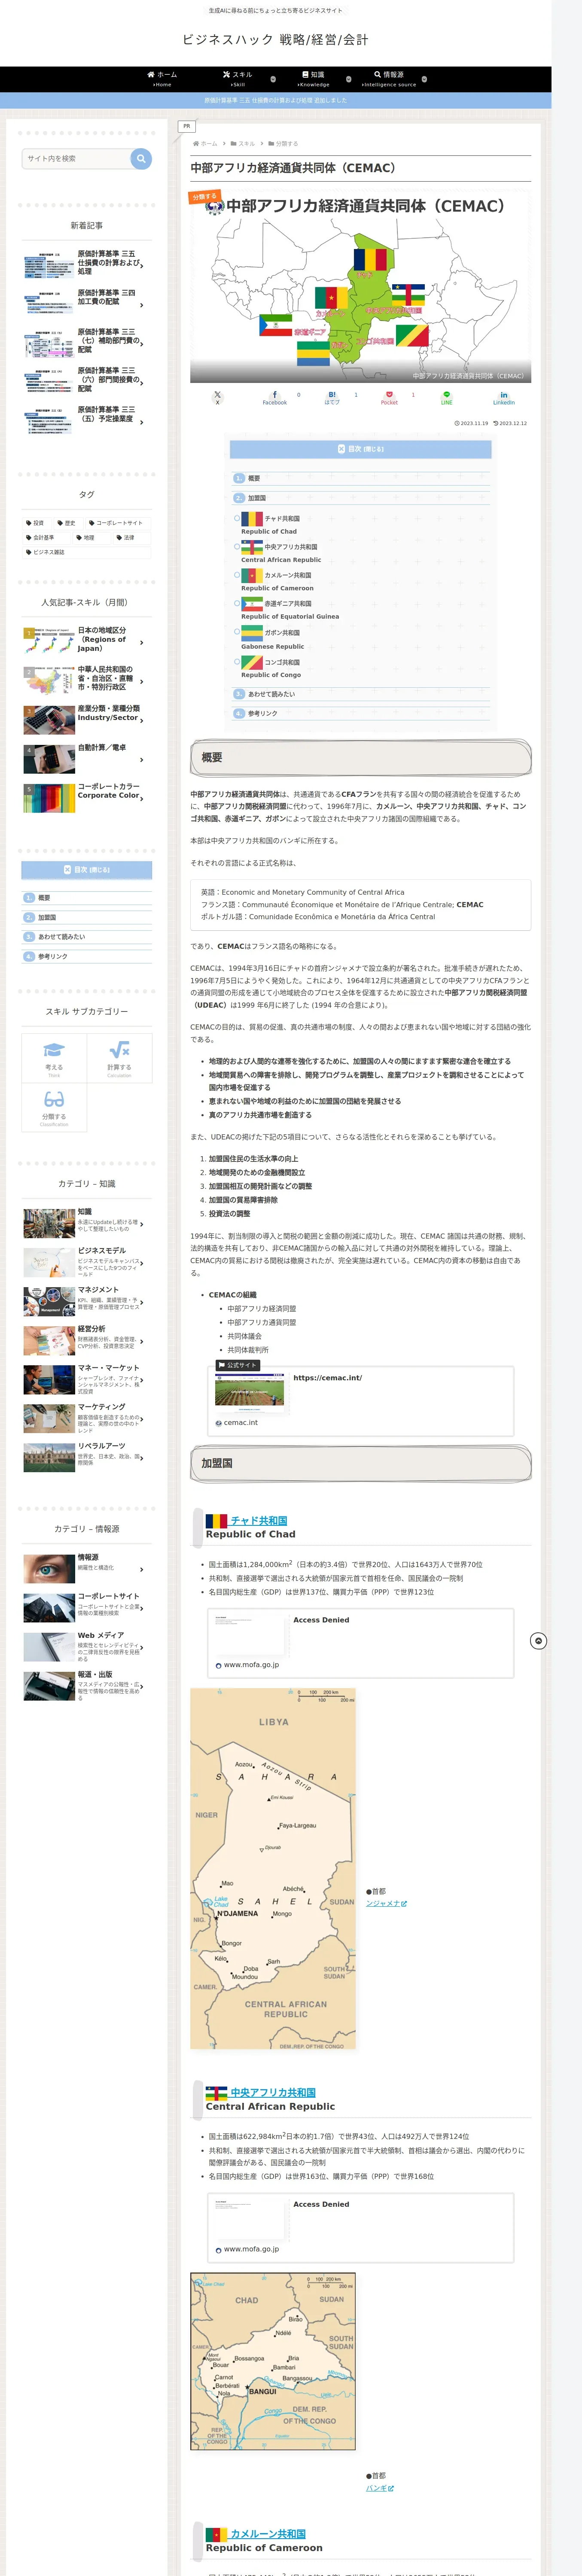
Task: Open 情報源 Intelligence source navigation item
Action: click(389, 79)
